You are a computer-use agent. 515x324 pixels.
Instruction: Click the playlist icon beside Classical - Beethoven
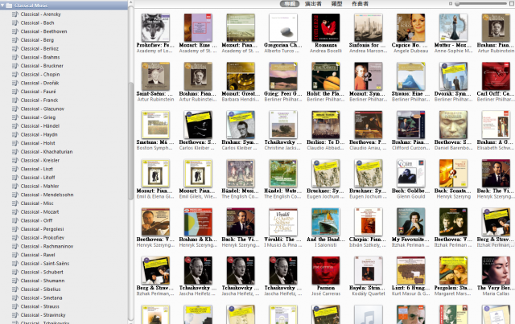coord(15,31)
